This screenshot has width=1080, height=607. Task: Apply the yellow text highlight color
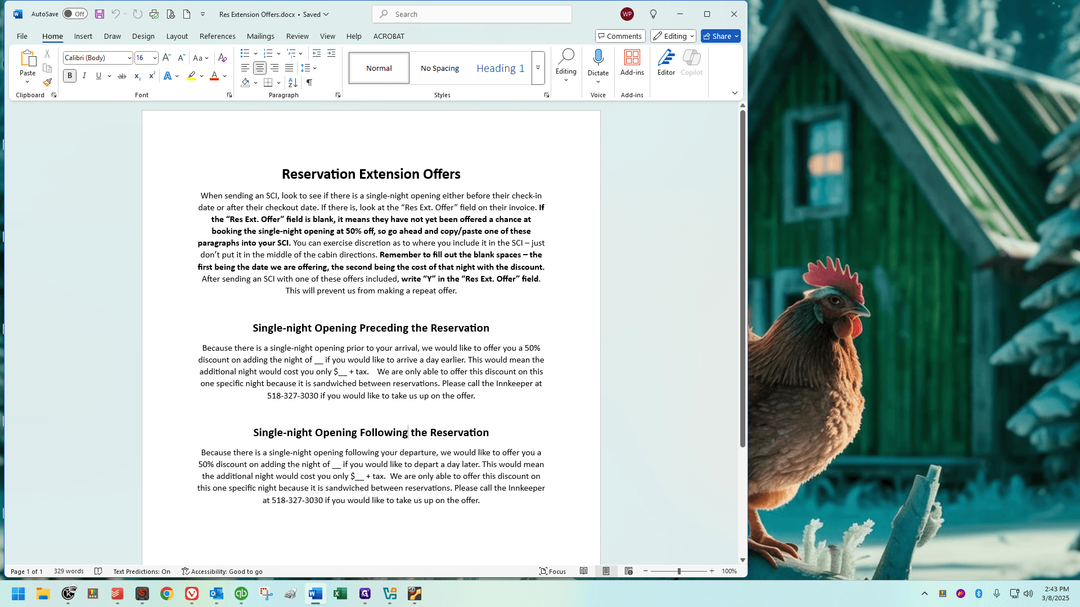[191, 76]
